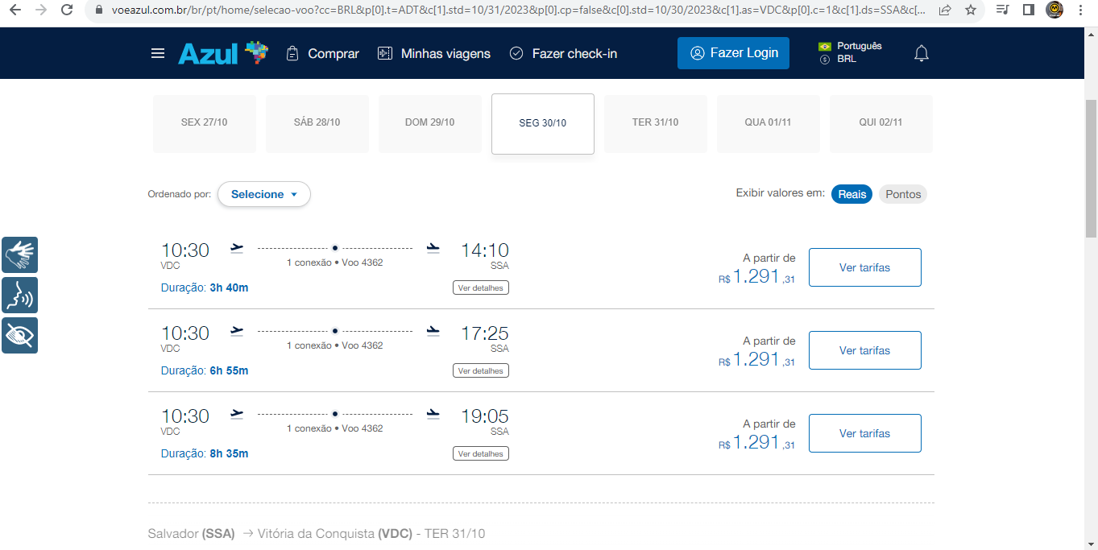Choose the QUA 01/11 date tab
The image size is (1098, 550).
click(x=769, y=123)
